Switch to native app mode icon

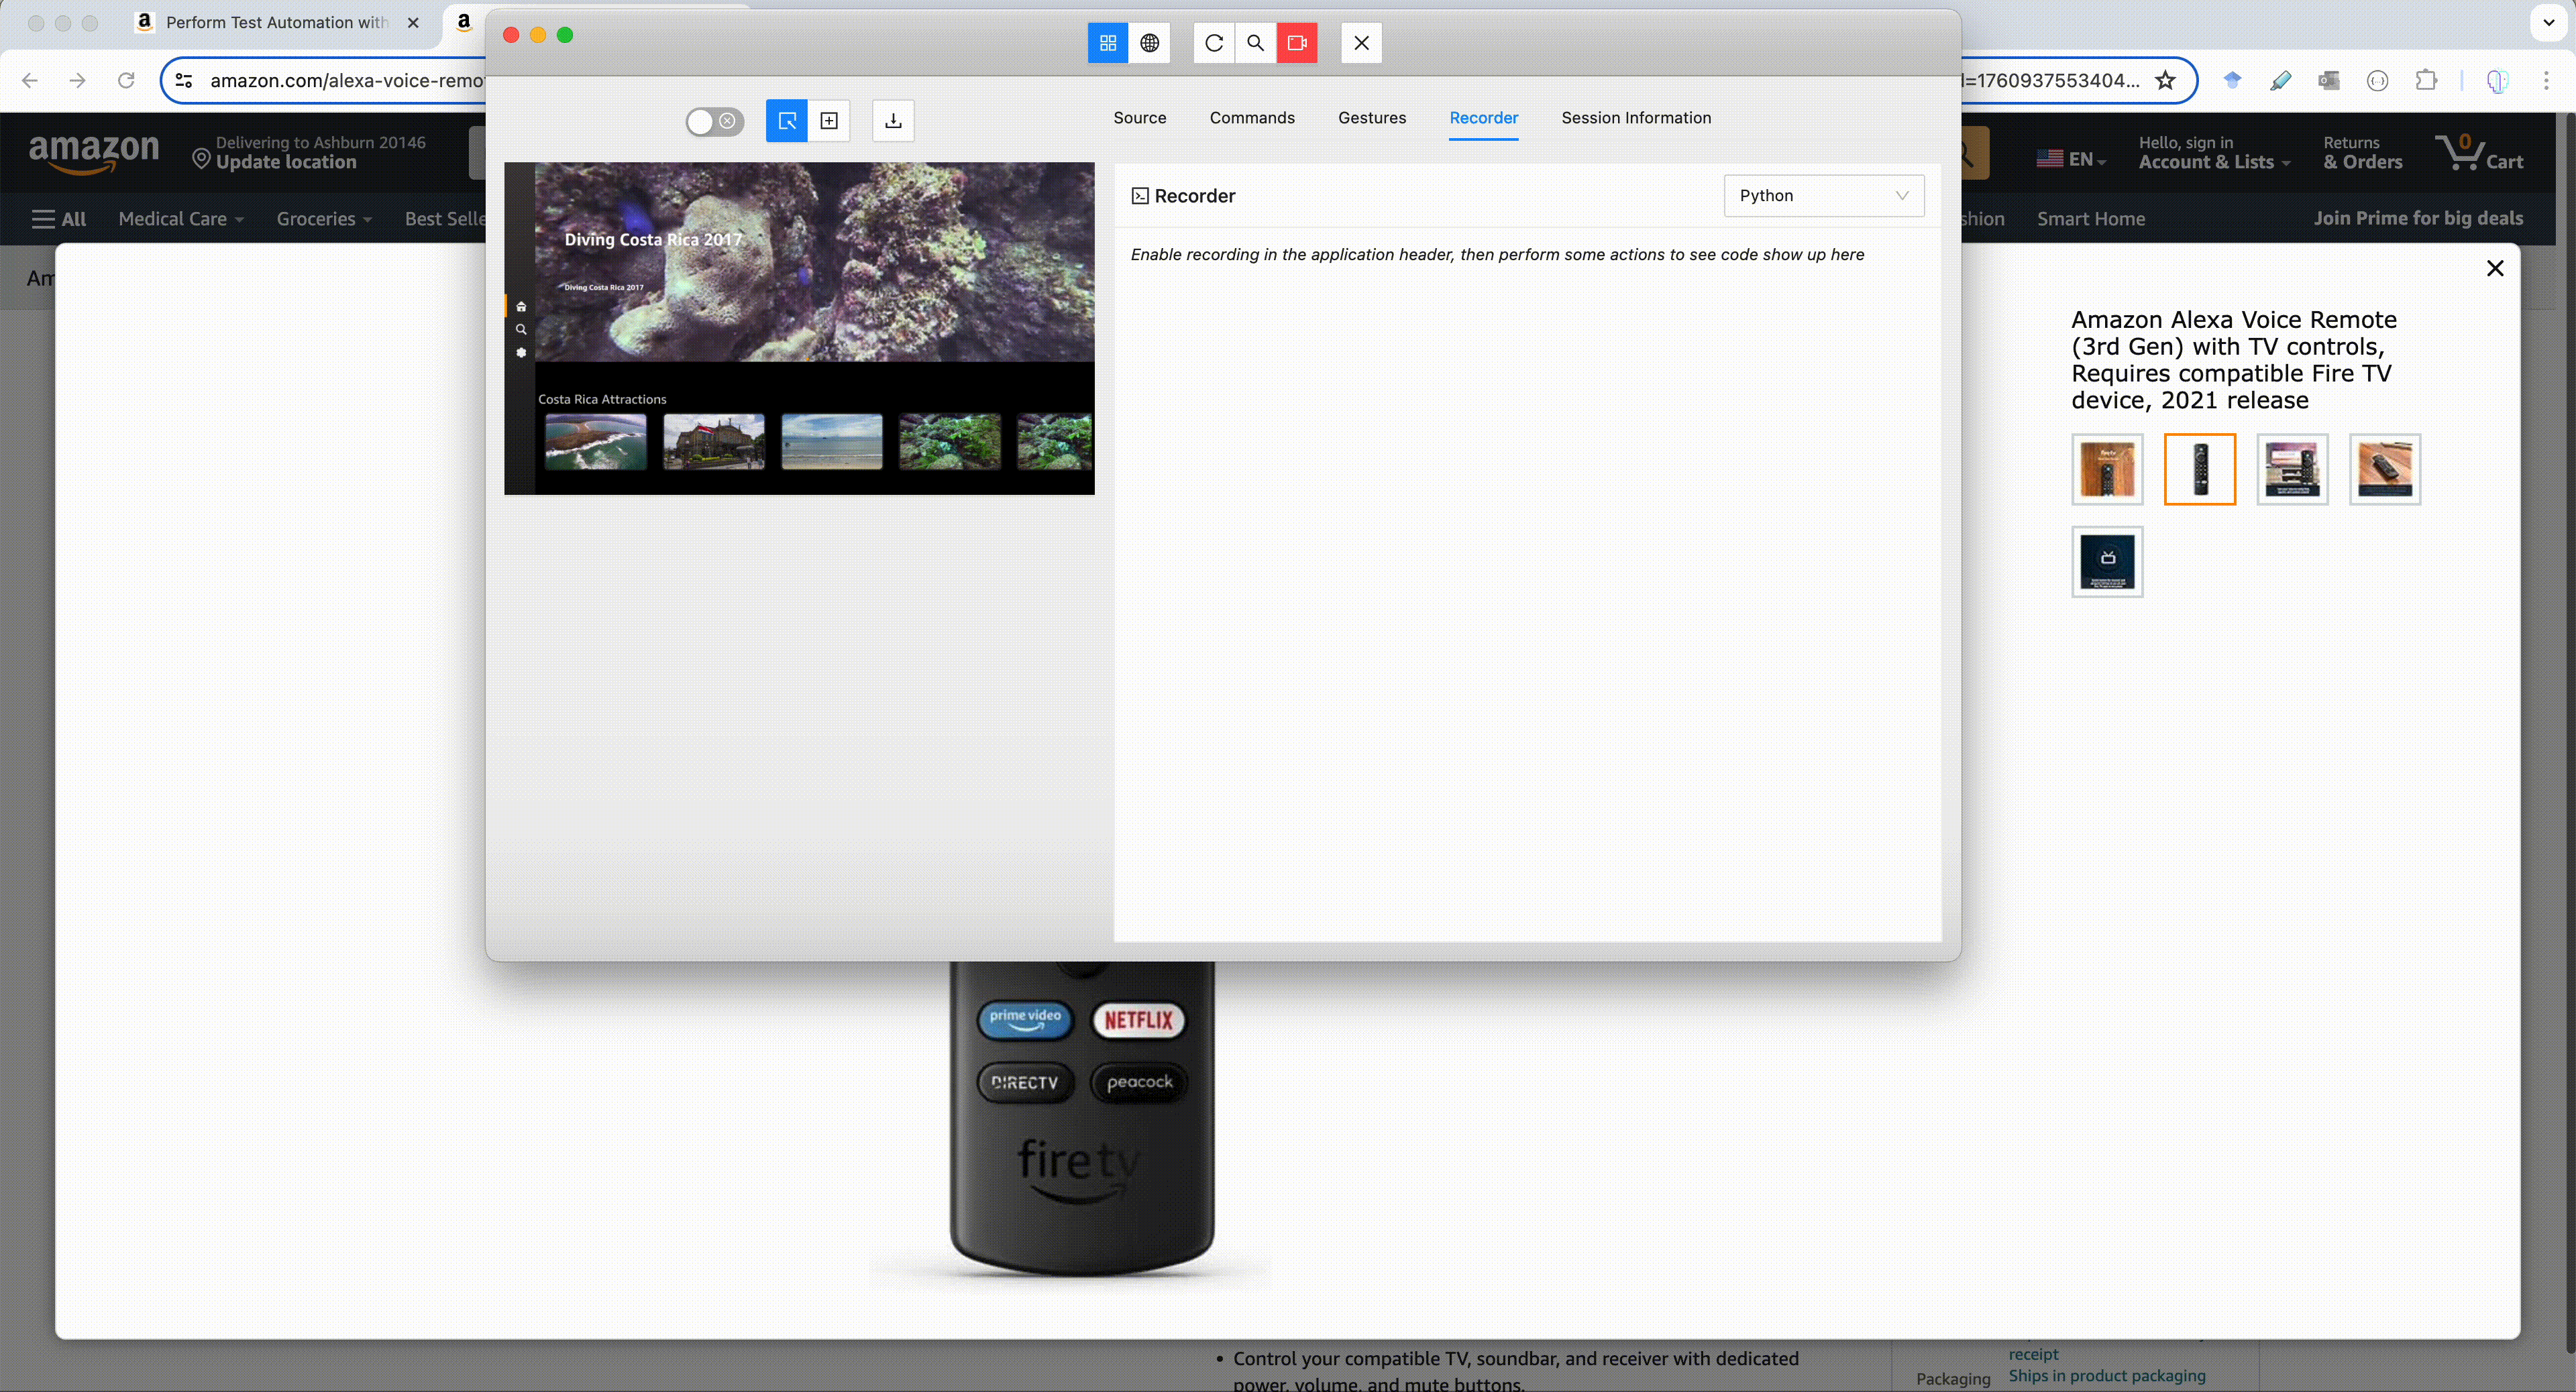[1107, 43]
